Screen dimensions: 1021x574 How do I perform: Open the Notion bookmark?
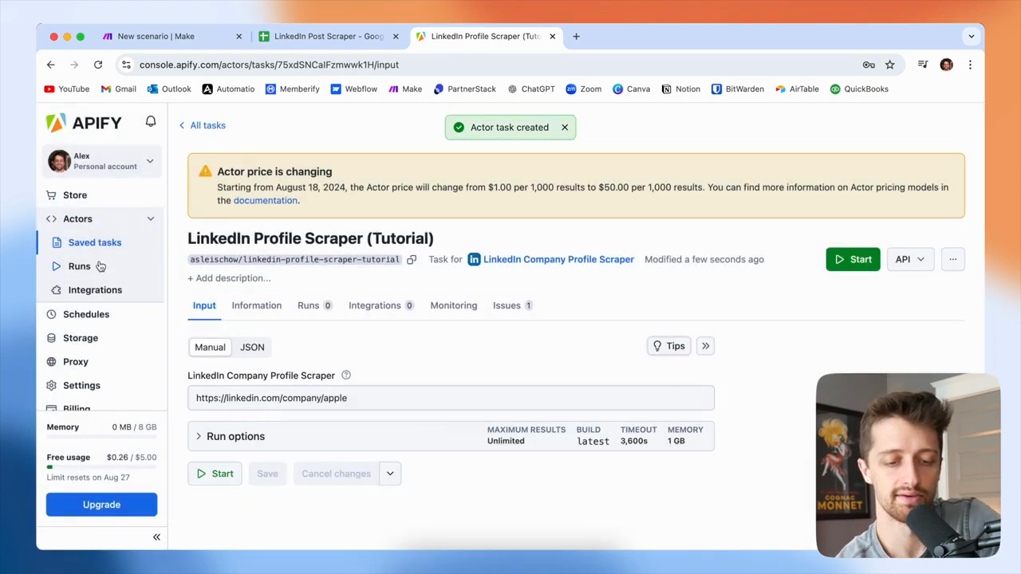click(x=680, y=89)
